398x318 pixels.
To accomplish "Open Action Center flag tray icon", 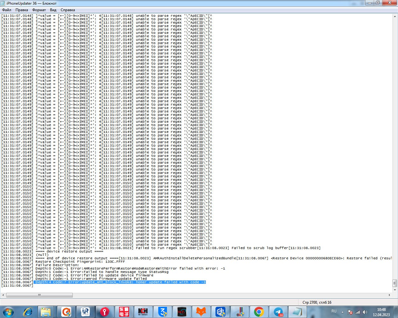I will click(x=350, y=312).
